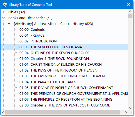Open 01-07. THE PRINCIPLE OF RECEPTION AT THE BEGINNING
The height and width of the screenshot is (117, 135).
pos(66,100)
